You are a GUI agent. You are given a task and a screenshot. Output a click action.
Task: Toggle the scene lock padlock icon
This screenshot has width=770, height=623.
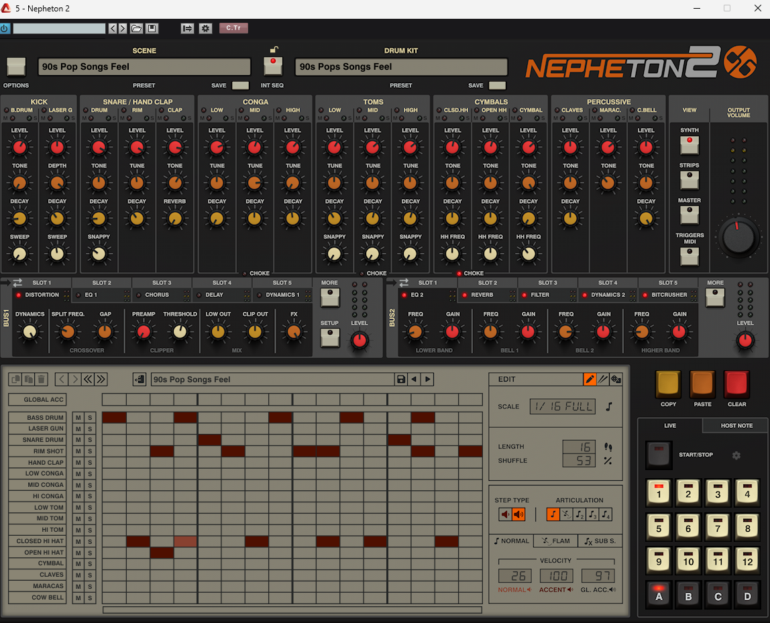pyautogui.click(x=274, y=50)
